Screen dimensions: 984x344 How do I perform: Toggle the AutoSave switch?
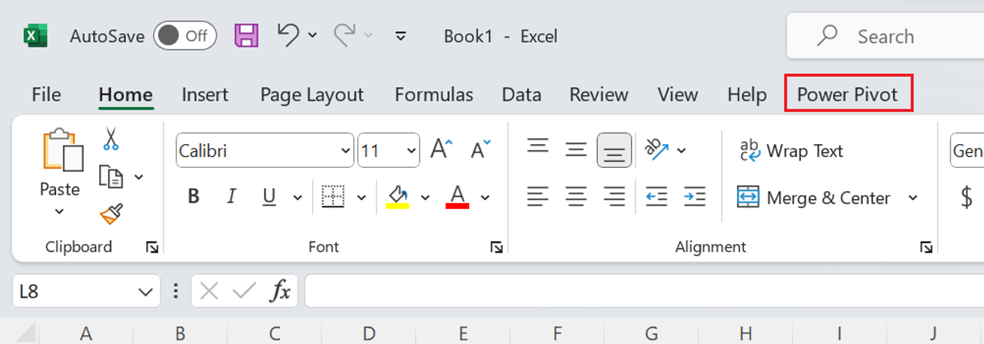[x=185, y=36]
